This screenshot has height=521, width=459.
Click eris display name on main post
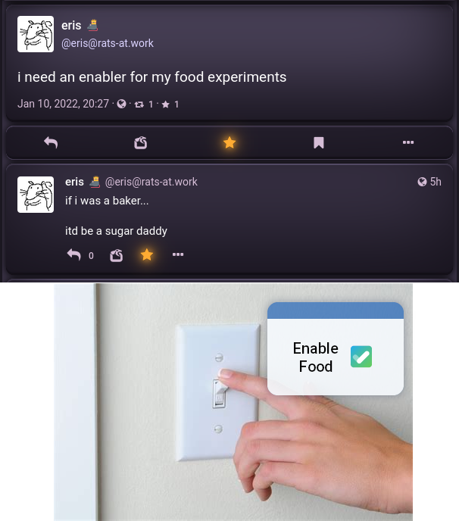[x=71, y=25]
